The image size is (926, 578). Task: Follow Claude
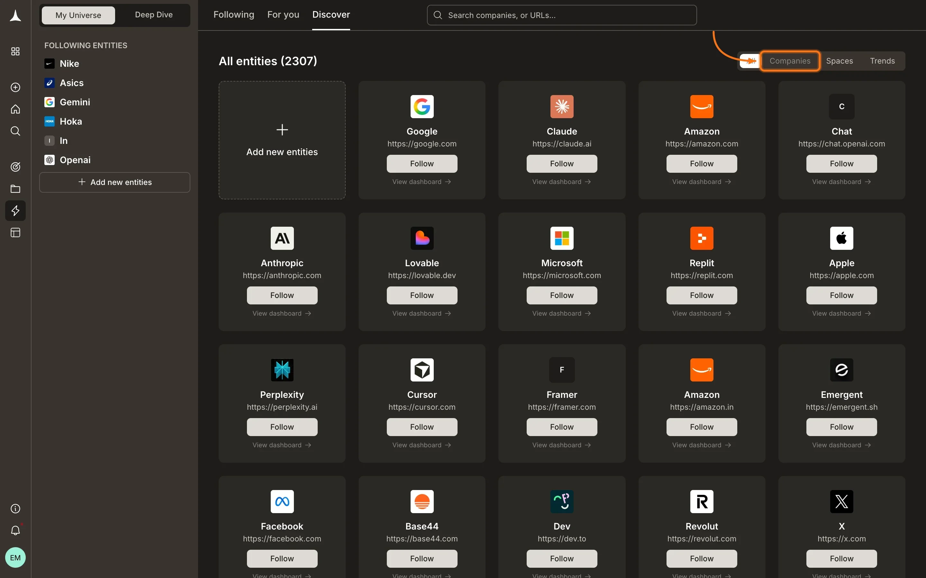(x=562, y=164)
